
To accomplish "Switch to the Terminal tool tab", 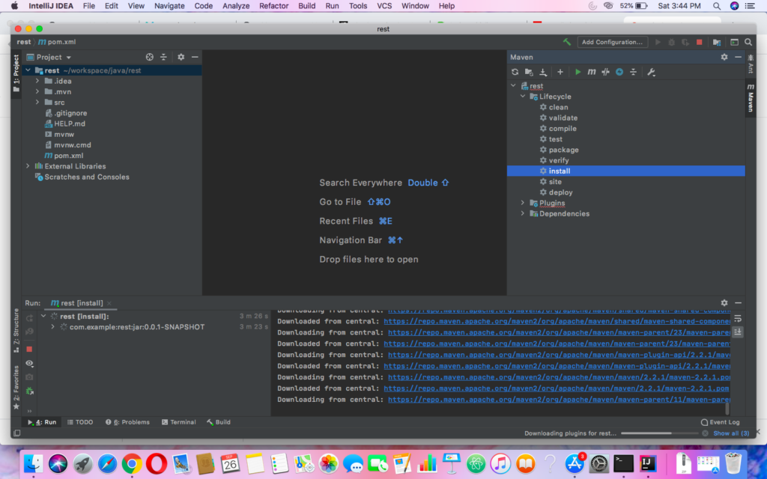I will tap(178, 422).
